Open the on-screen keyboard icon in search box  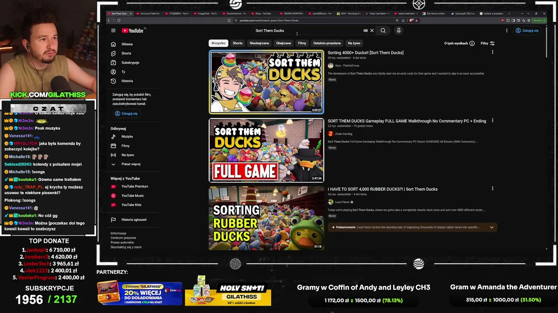point(365,30)
